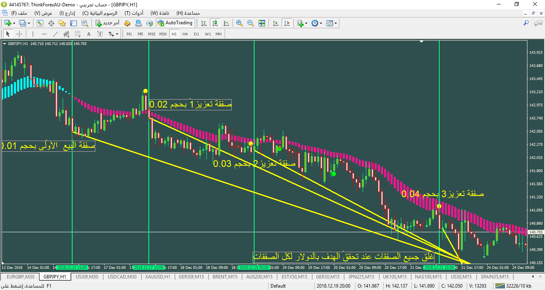Select the M15 timeframe button

pyautogui.click(x=152, y=34)
